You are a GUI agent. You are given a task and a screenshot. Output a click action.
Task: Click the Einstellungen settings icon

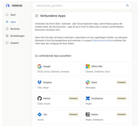7,36
